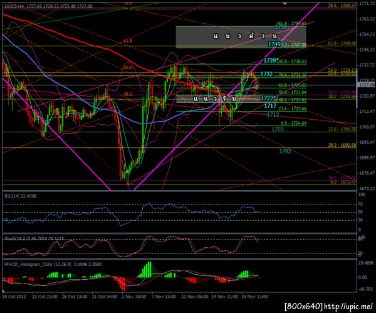This screenshot has height=313, width=376.
Task: Click the time axis label 12 Nov 05:00
Action: [195, 297]
